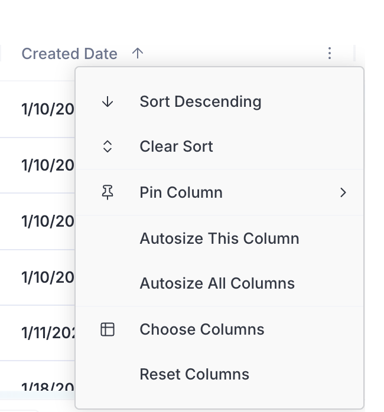Click the pin icon beside Pin Column

108,192
